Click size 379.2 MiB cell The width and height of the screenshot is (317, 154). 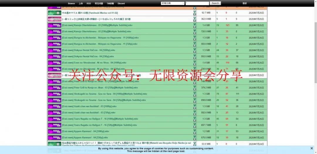(206, 88)
